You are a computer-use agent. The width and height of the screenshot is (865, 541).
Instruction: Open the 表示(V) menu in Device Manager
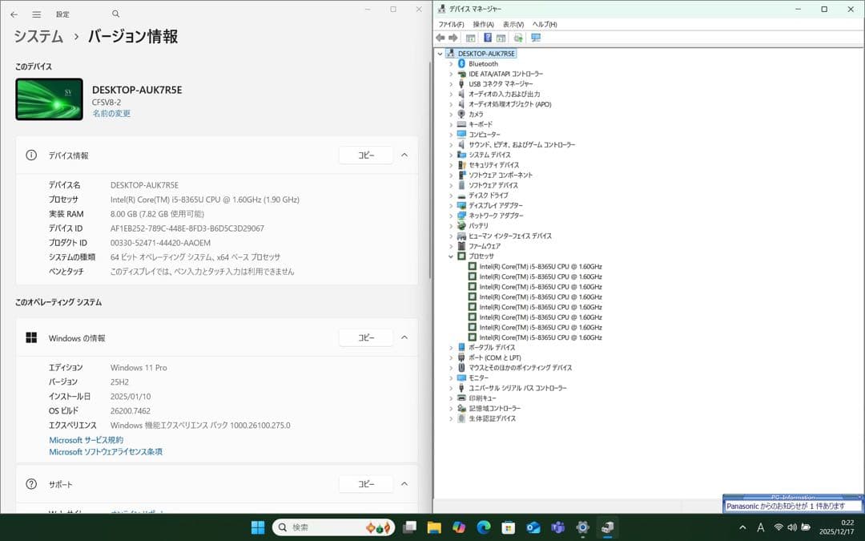(513, 24)
